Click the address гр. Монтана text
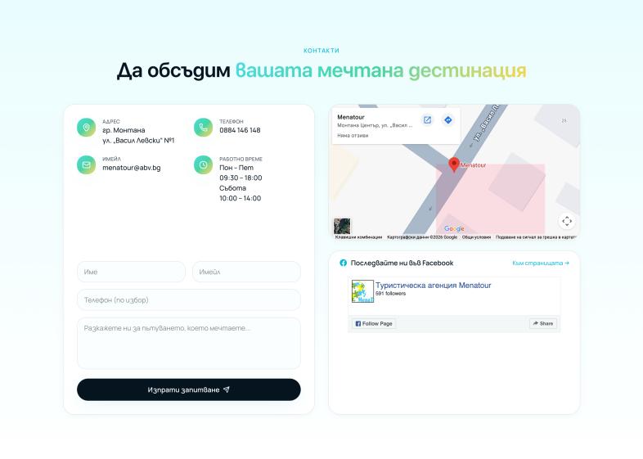643x459 pixels. coord(124,130)
